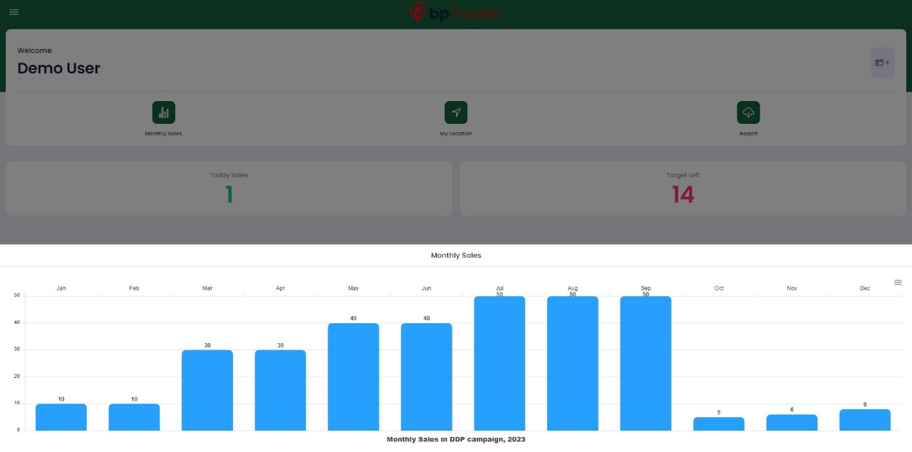Image resolution: width=912 pixels, height=452 pixels.
Task: Click the Report label text
Action: click(x=748, y=134)
